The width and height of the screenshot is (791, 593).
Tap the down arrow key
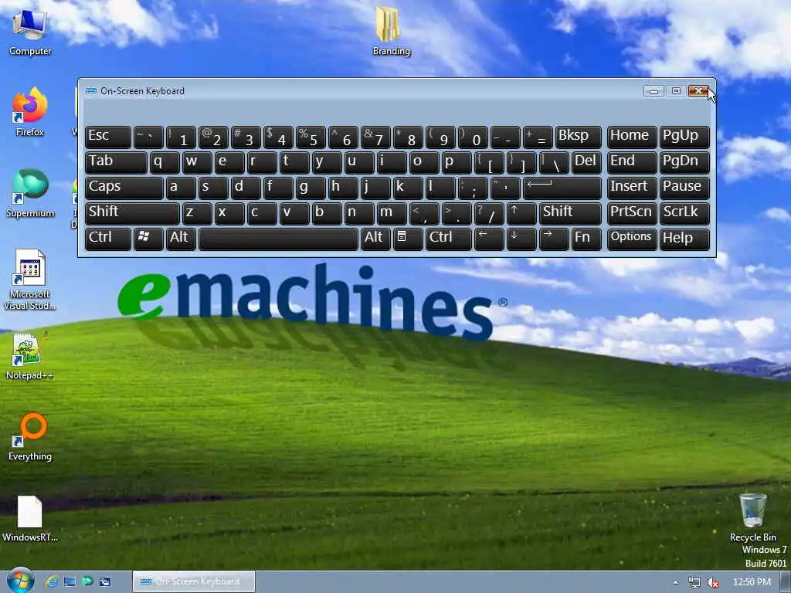[521, 239]
